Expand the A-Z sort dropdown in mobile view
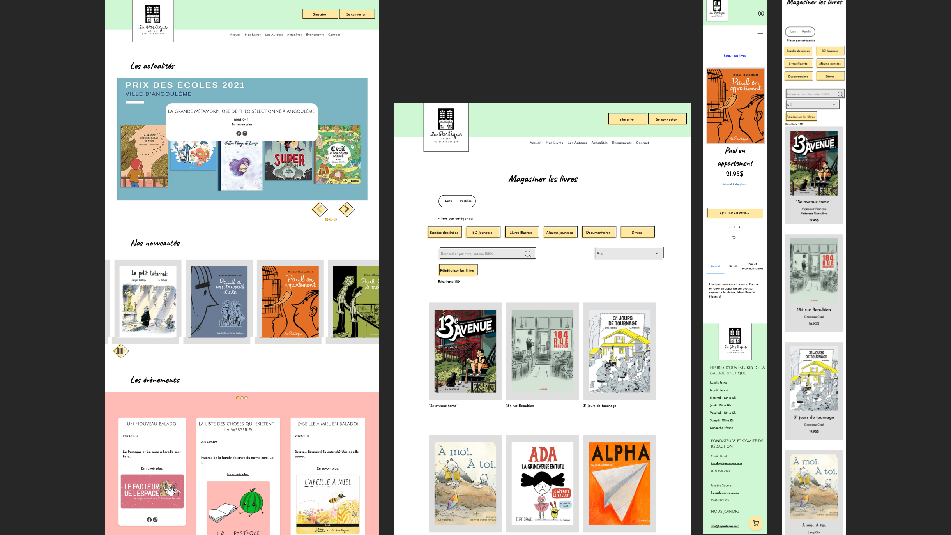 (812, 105)
